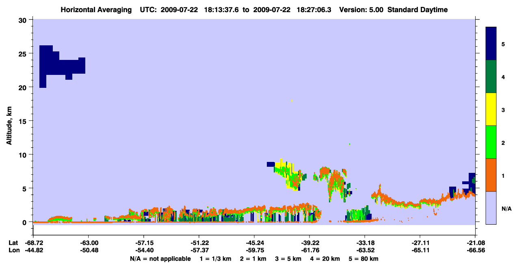This screenshot has height=270, width=528.
Task: Click the dark blue level 5 colorbar segment
Action: [x=491, y=44]
